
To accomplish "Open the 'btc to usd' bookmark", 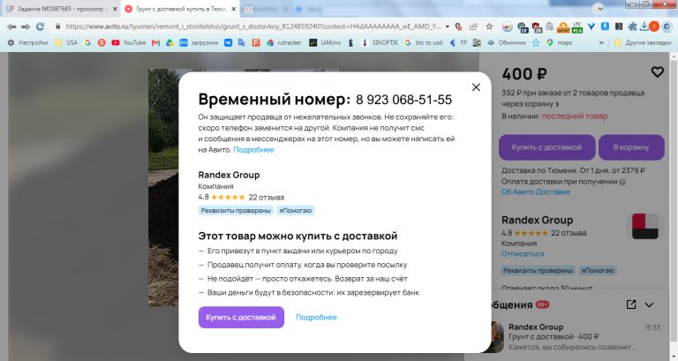I will [x=424, y=42].
